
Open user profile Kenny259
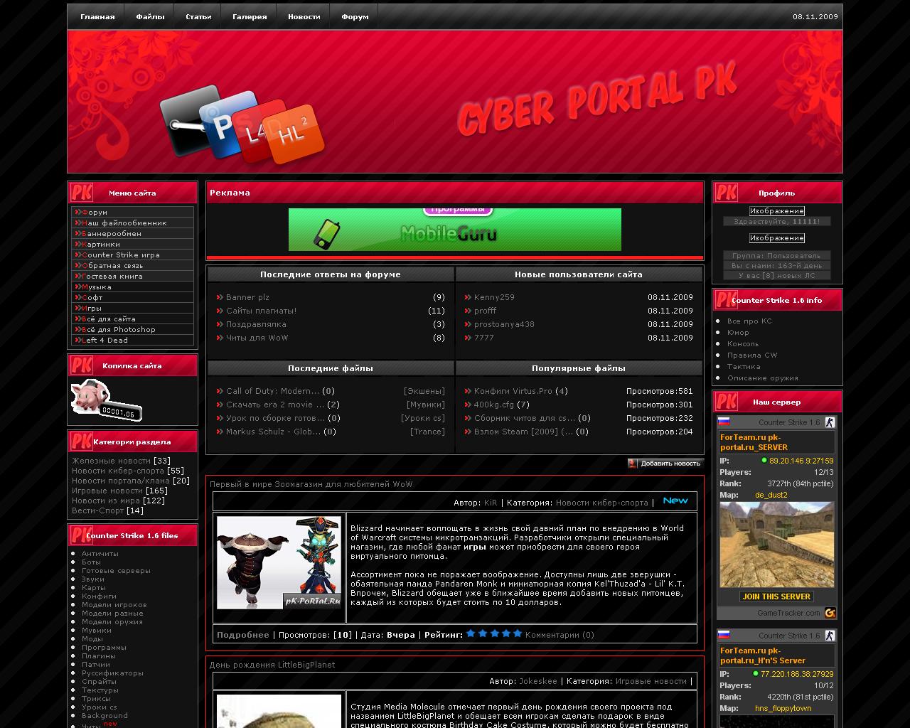[x=494, y=297]
